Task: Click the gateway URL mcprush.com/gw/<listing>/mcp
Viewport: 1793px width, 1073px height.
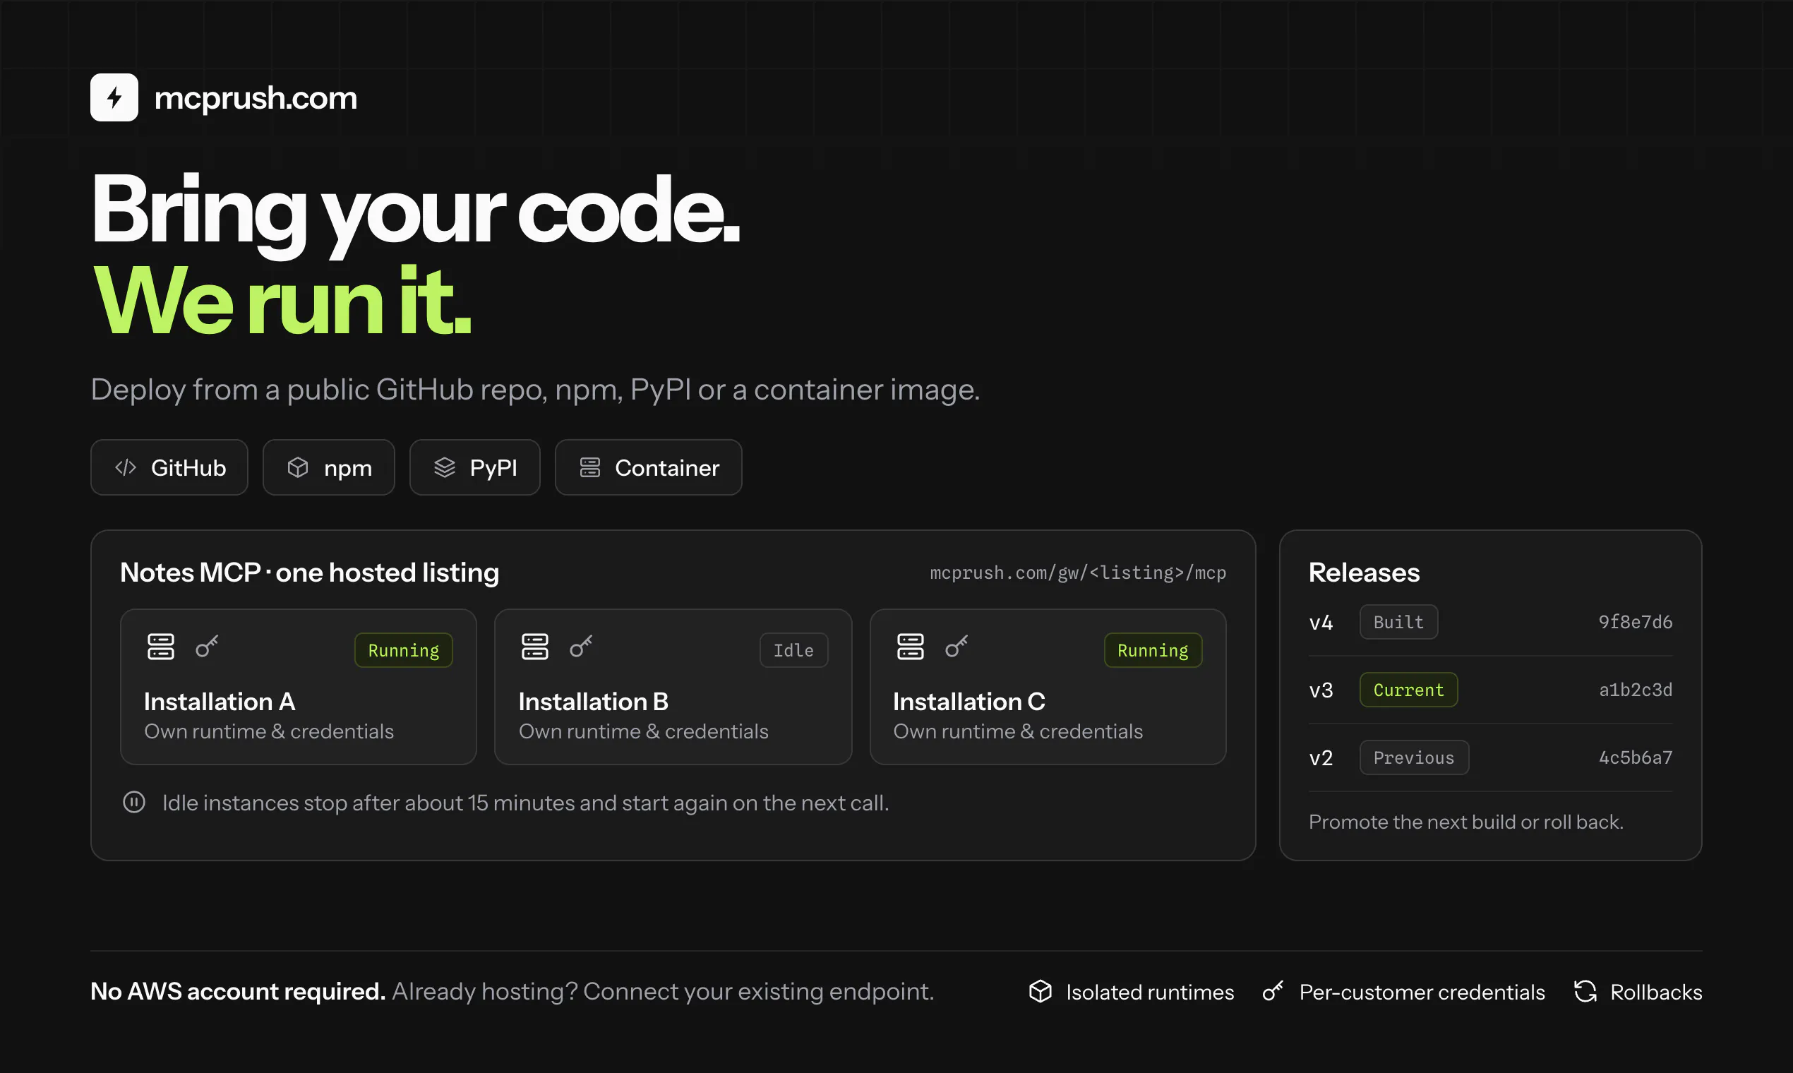Action: 1078,573
